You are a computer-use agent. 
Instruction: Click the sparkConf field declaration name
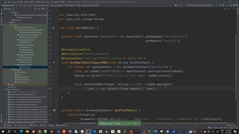tap(107, 36)
